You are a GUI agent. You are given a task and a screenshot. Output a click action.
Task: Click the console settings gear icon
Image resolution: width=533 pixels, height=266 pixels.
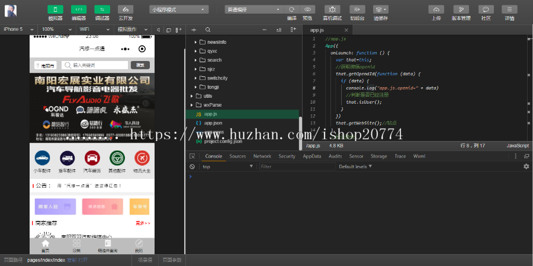[x=526, y=167]
